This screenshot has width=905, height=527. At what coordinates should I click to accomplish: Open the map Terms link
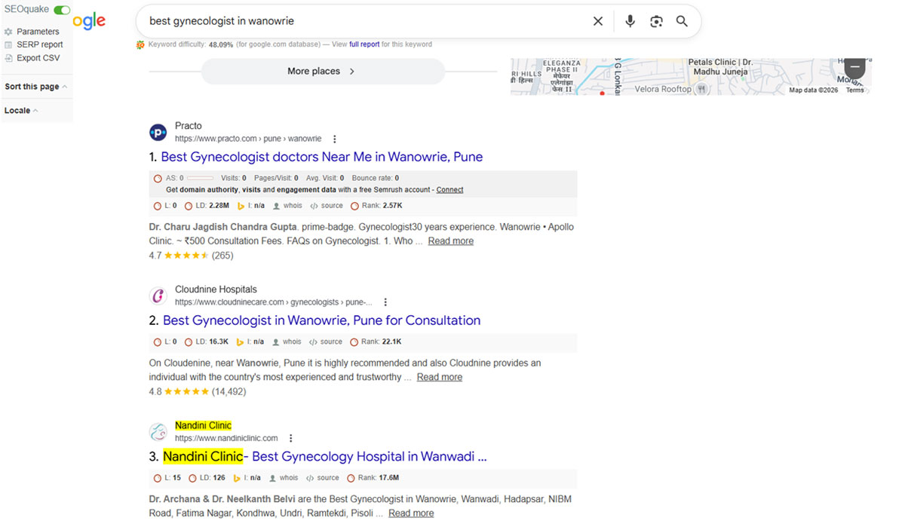click(854, 90)
